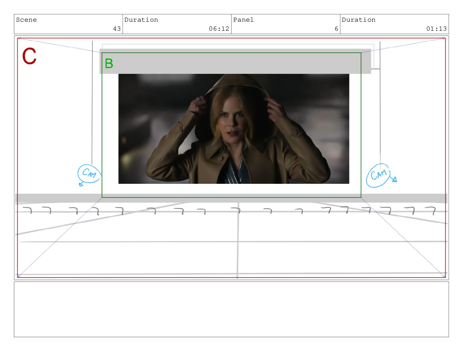Click the panel duration value 01:13
This screenshot has width=463, height=358.
coord(436,29)
